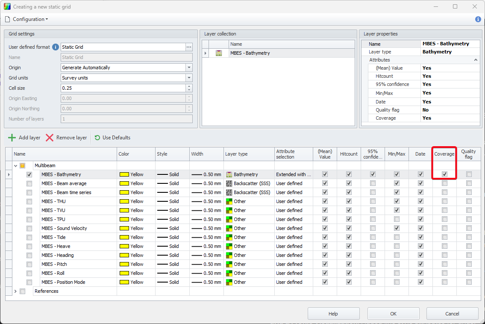Click the Help button
The width and height of the screenshot is (485, 324).
[333, 314]
